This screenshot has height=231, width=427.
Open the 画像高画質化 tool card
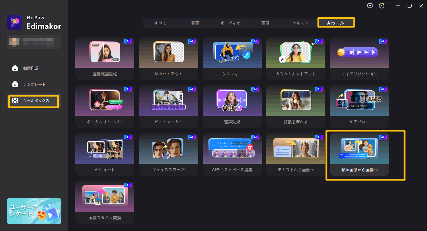point(105,58)
